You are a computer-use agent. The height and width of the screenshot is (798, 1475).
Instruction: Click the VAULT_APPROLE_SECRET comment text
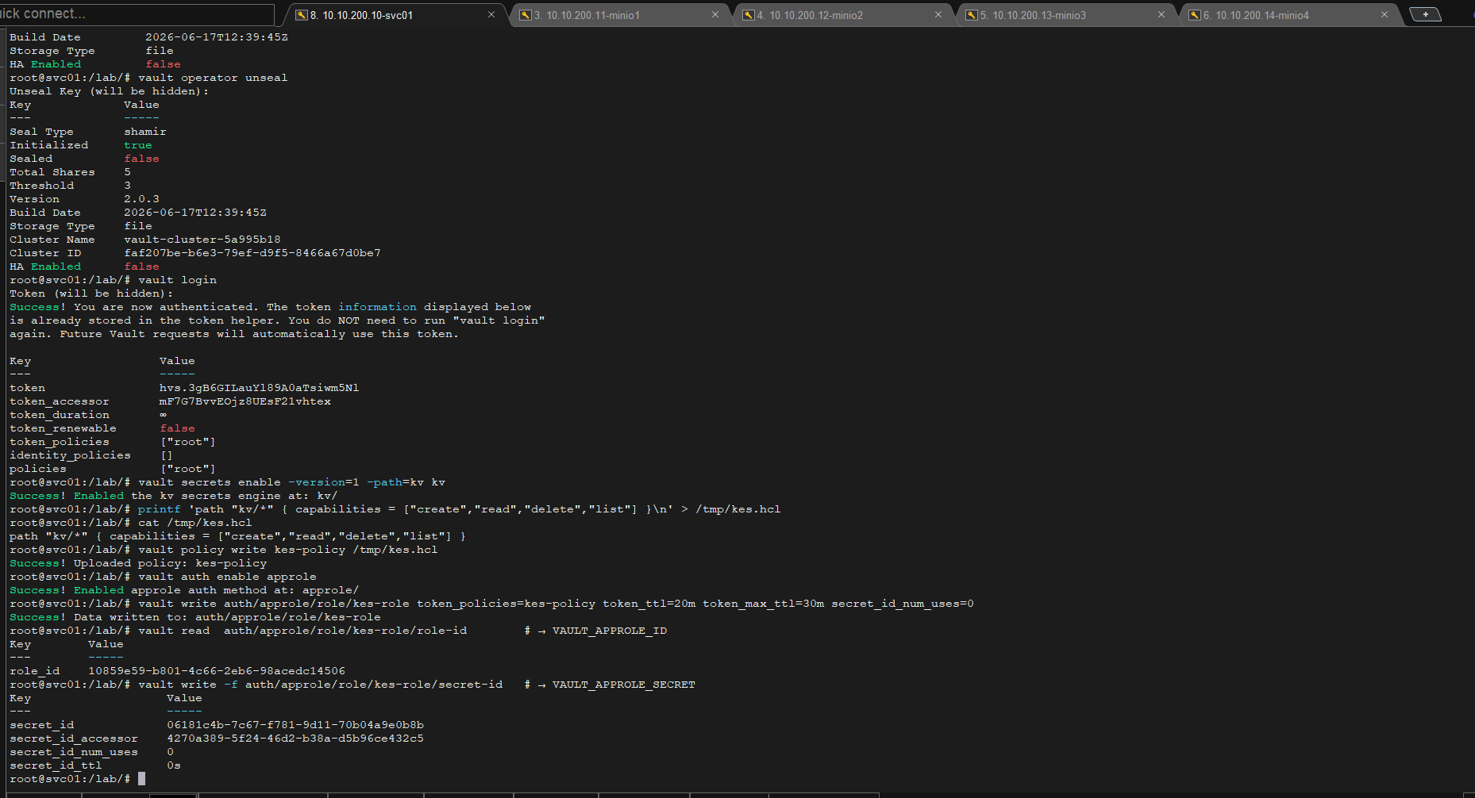pos(624,685)
